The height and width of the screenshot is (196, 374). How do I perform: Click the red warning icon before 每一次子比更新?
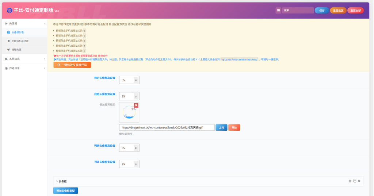[x=55, y=56]
